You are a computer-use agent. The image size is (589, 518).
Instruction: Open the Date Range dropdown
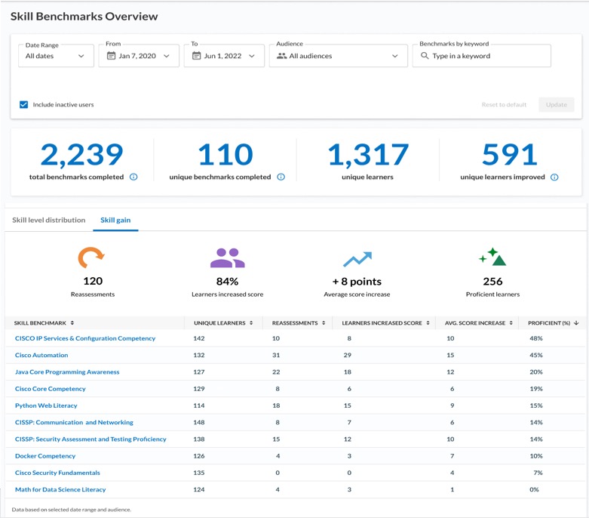pos(56,56)
